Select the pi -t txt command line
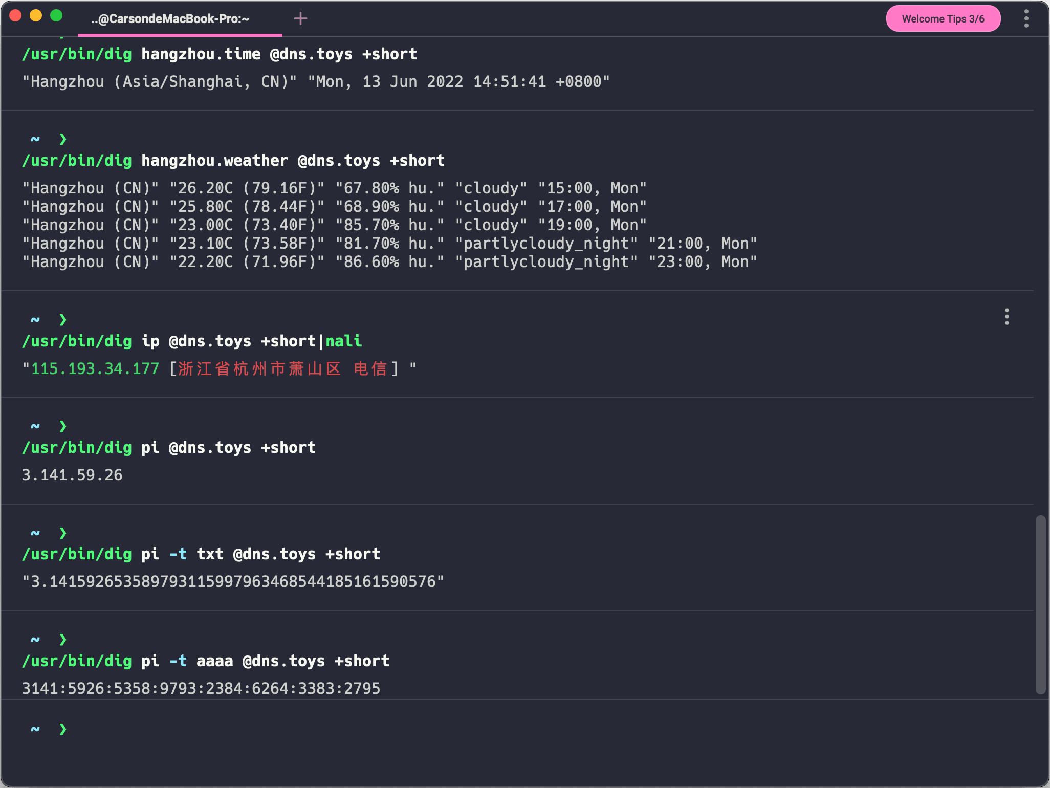 pyautogui.click(x=201, y=554)
